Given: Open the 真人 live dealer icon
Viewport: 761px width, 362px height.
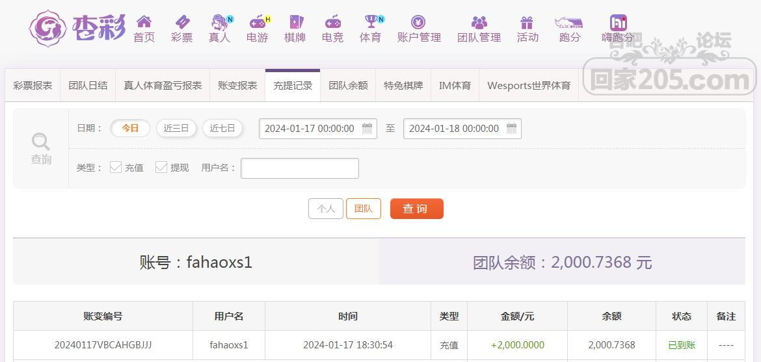Looking at the screenshot, I should [x=220, y=23].
